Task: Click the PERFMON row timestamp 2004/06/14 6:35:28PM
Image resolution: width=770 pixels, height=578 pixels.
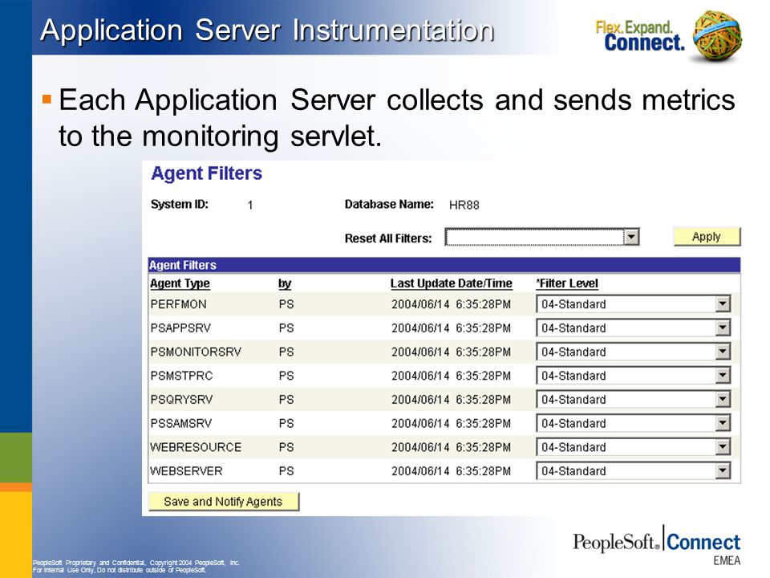Action: [x=451, y=304]
